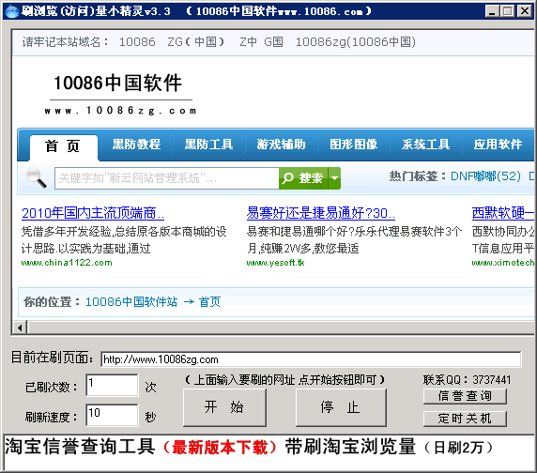Expand the search options dropdown arrow
Viewport: 537px width, 473px height.
(334, 178)
